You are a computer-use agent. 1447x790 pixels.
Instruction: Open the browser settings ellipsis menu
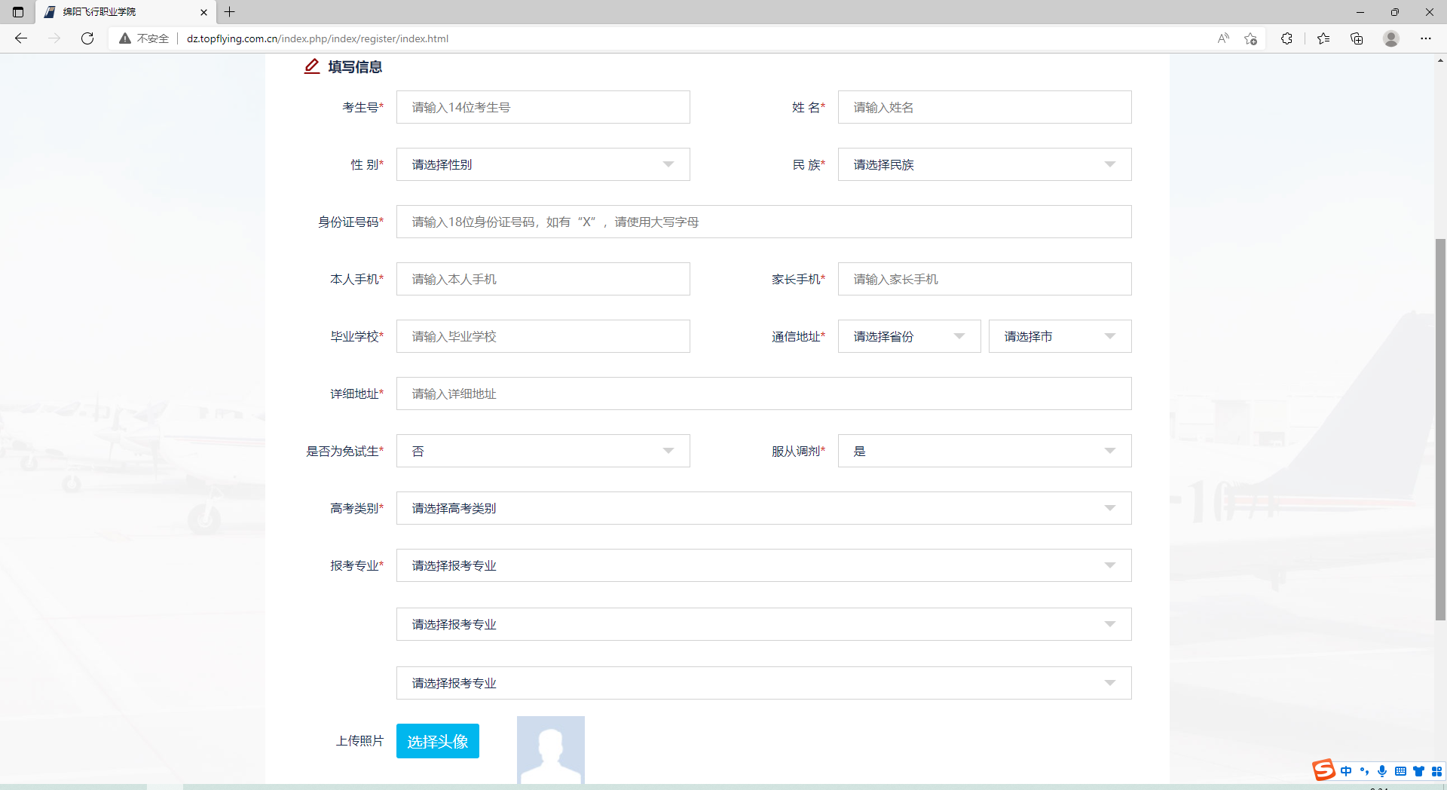(1426, 38)
